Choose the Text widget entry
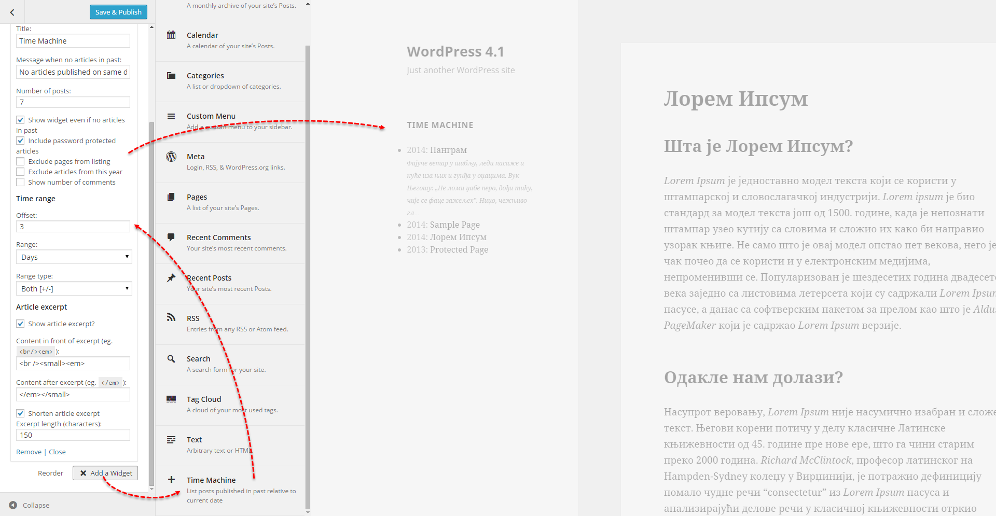996x516 pixels. click(231, 445)
